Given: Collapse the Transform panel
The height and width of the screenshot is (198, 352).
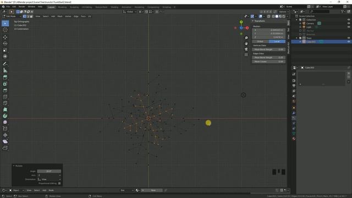Looking at the screenshot, I should point(253,21).
